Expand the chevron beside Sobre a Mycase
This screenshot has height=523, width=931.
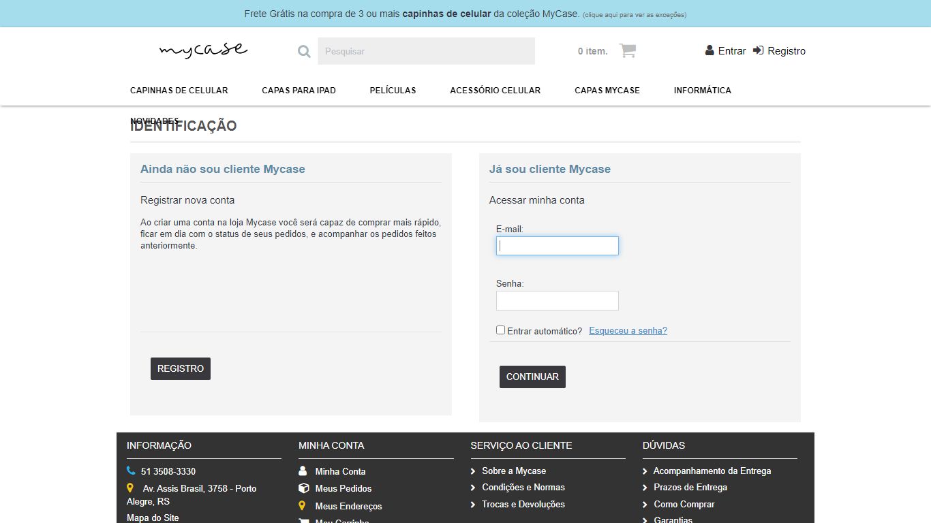coord(473,471)
